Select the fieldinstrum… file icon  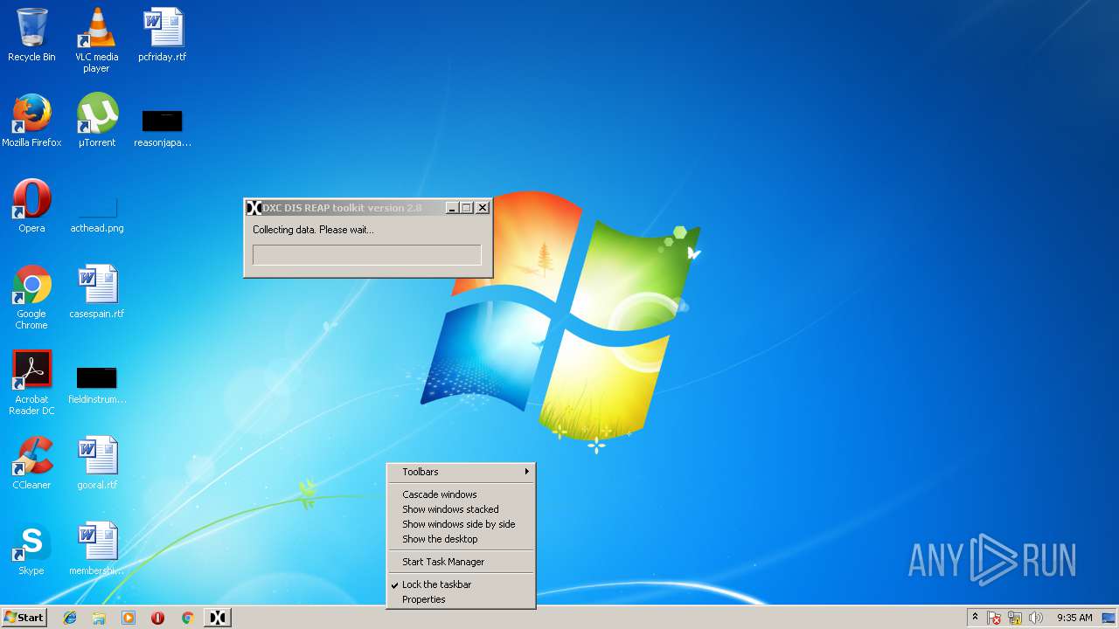coord(96,385)
